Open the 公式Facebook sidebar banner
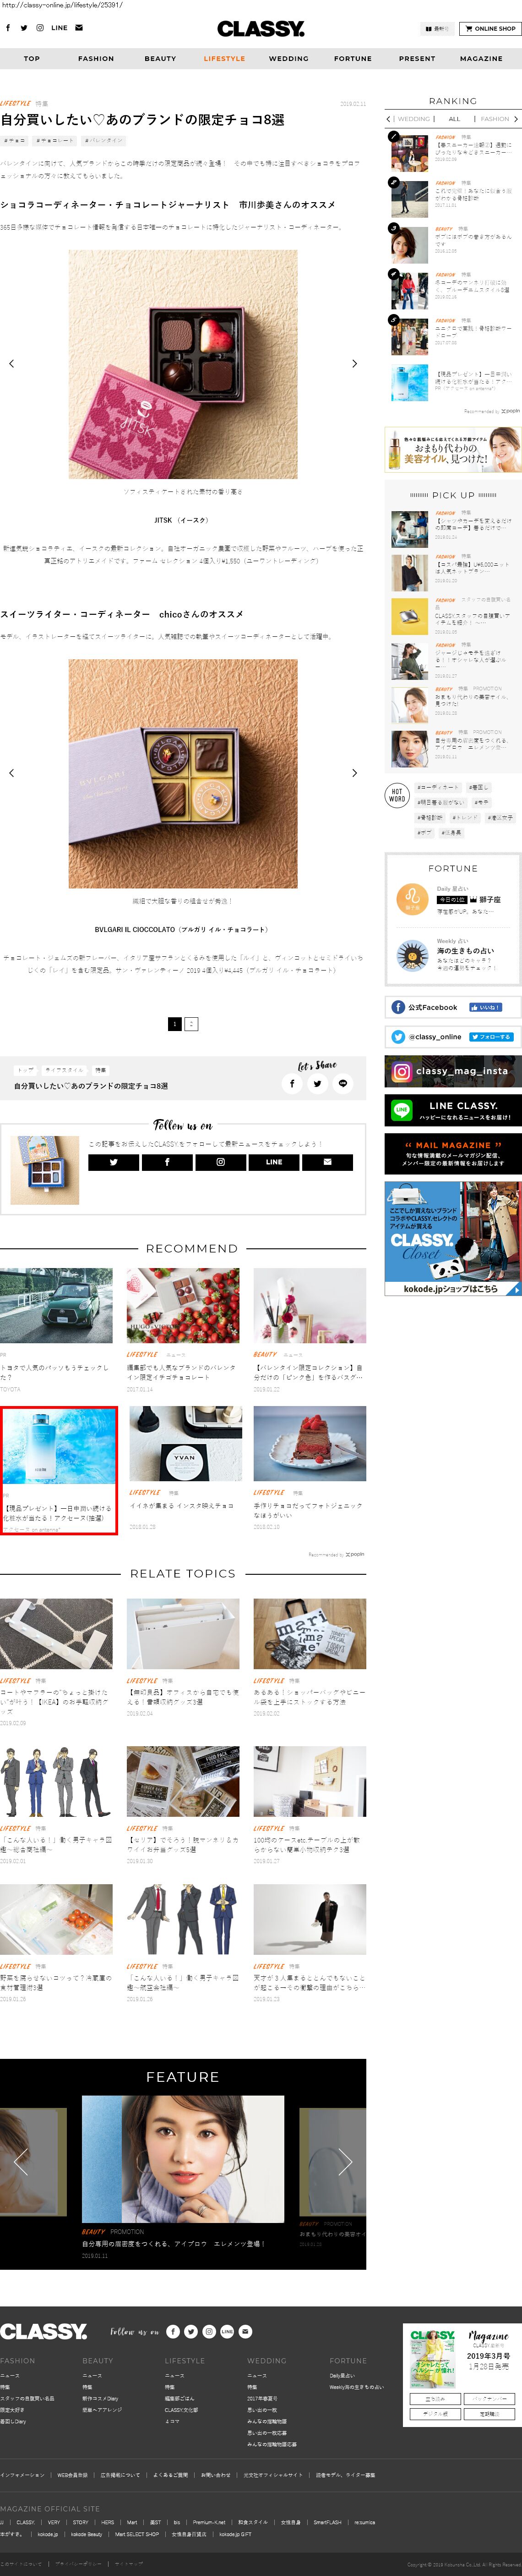This screenshot has height=2576, width=522. [453, 1007]
